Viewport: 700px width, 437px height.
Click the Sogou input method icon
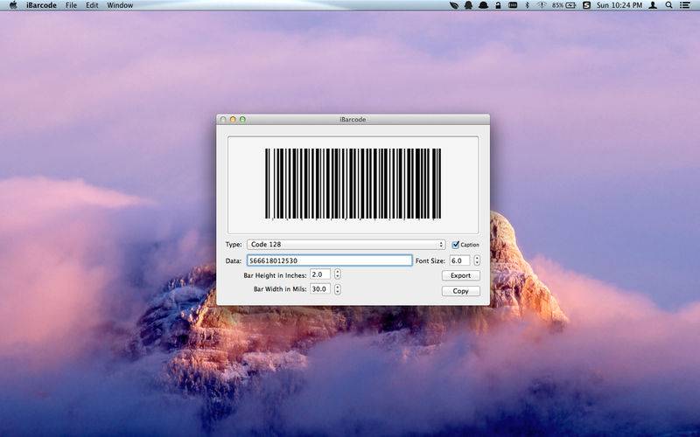(586, 5)
